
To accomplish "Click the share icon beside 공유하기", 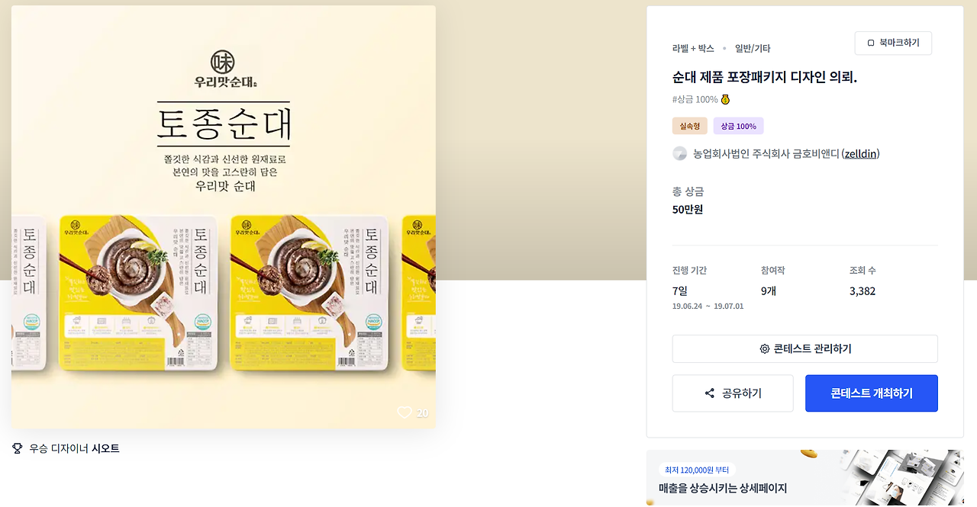I will point(710,393).
